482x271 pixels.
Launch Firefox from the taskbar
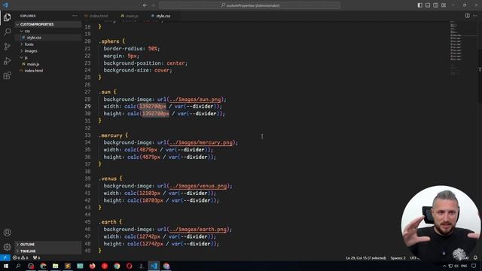tap(92, 266)
